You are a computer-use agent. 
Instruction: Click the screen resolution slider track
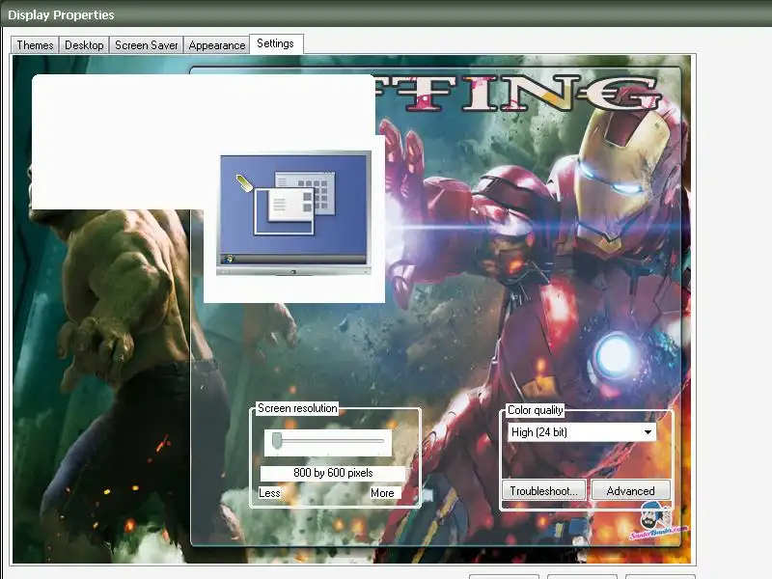[x=328, y=442]
